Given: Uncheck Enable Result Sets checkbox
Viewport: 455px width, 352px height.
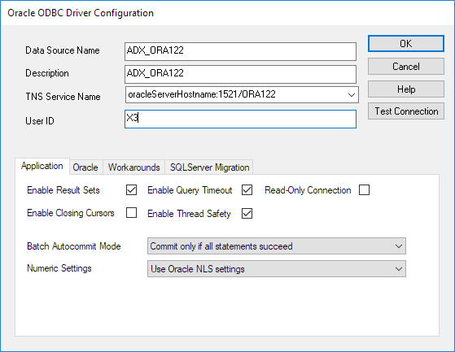Looking at the screenshot, I should tap(131, 190).
